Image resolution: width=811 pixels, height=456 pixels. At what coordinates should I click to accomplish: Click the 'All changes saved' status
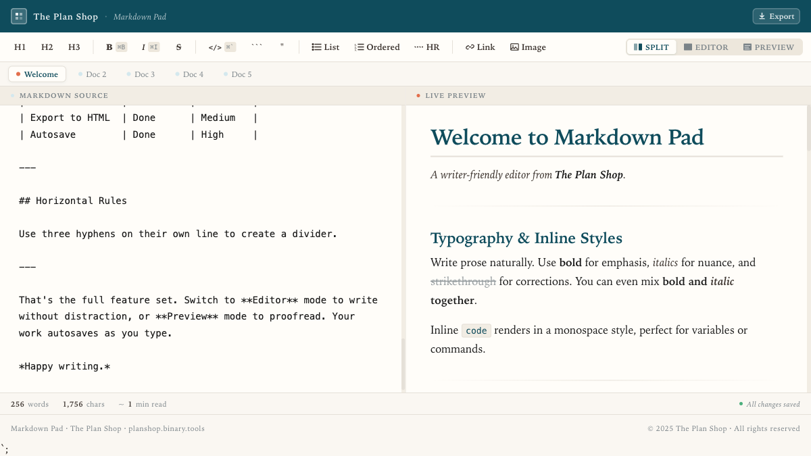(769, 404)
